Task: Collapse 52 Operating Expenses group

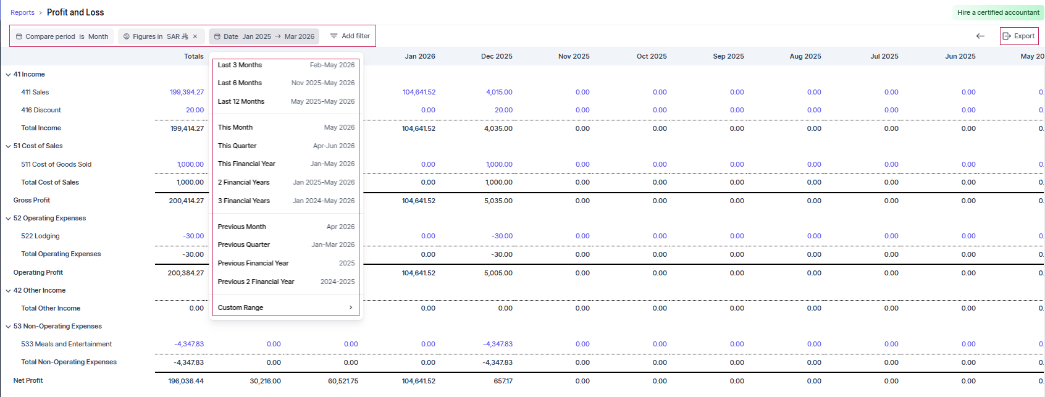Action: [8, 219]
